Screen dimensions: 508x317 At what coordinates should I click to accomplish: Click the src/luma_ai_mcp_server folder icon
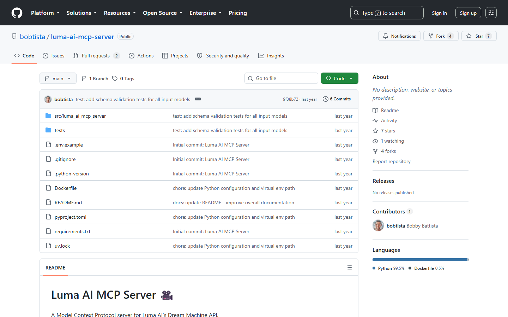(x=48, y=116)
